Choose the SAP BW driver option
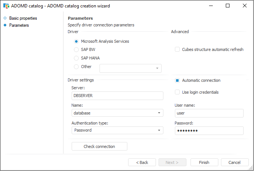This screenshot has width=254, height=171. 76,49
